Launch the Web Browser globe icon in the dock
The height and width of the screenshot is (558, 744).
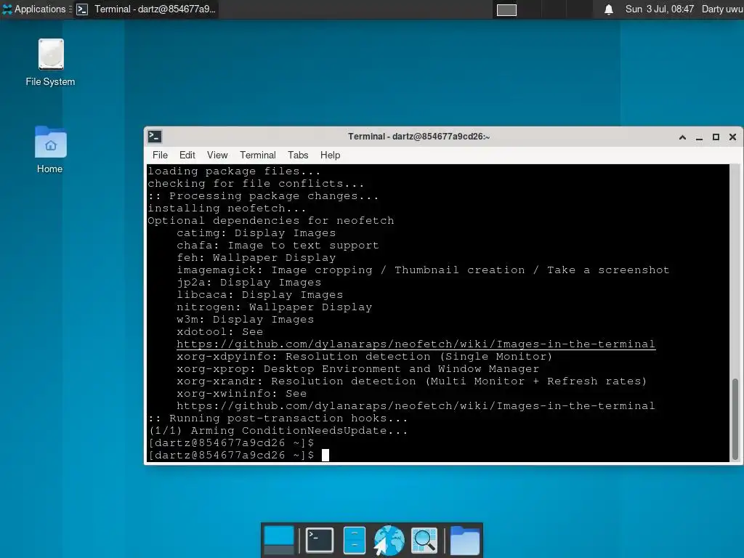[389, 540]
